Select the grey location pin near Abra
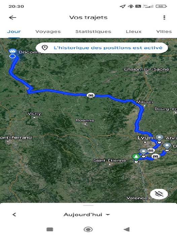Viewport: 177px width, 236px height. tap(160, 138)
